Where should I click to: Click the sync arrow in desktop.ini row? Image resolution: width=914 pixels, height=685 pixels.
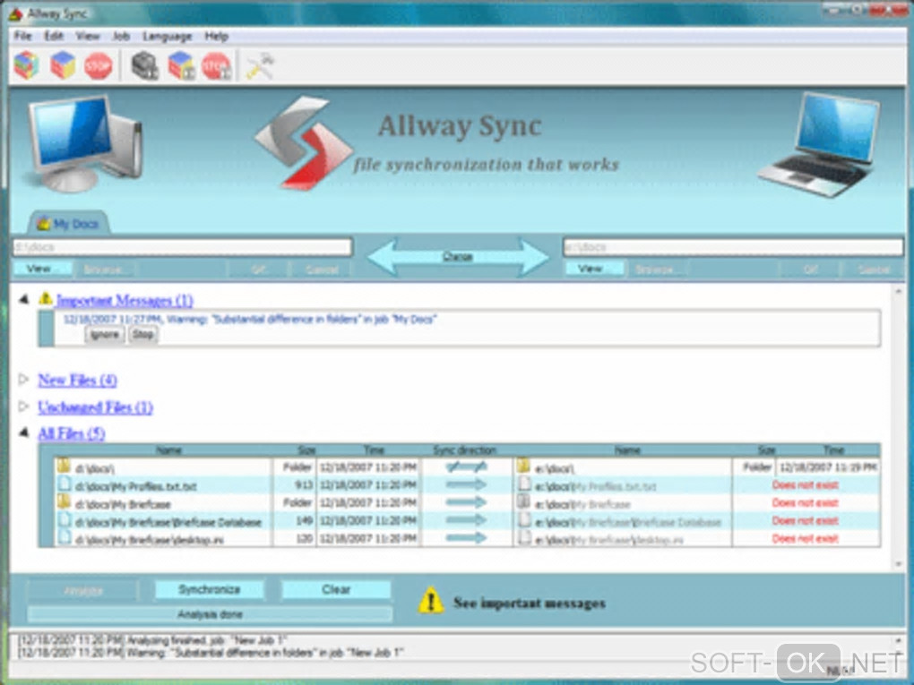[466, 538]
